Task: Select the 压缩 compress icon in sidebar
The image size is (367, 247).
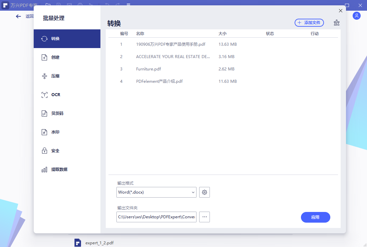Action: pos(44,76)
